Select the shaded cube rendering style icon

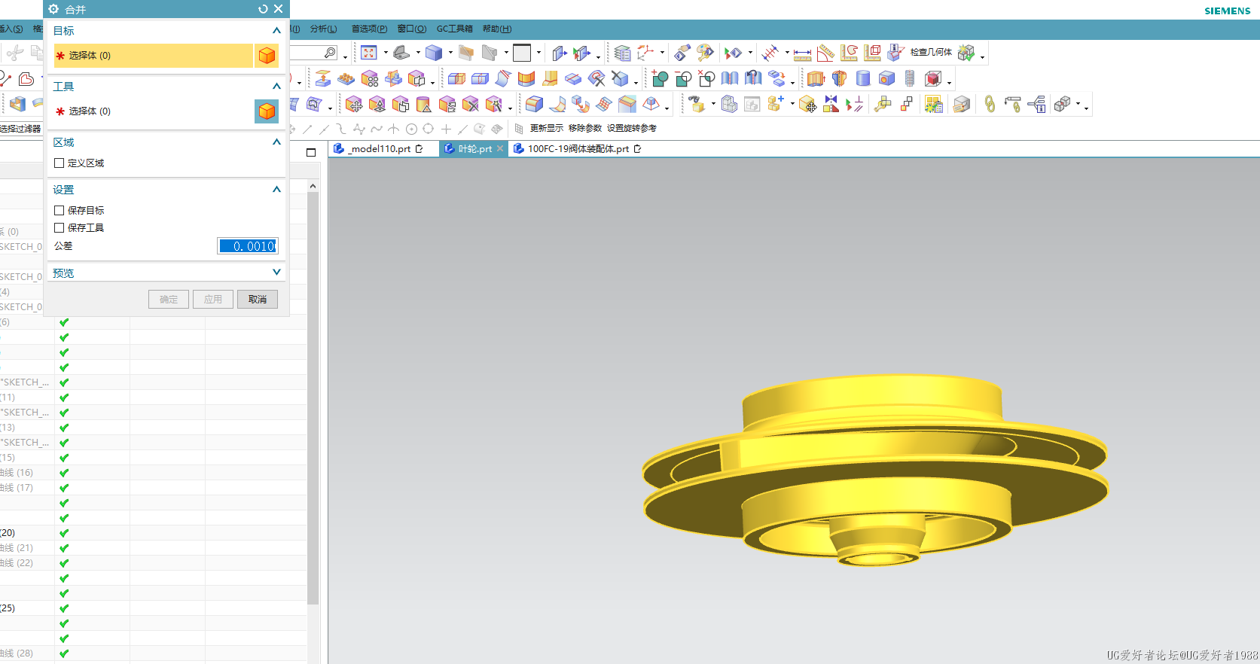click(434, 53)
